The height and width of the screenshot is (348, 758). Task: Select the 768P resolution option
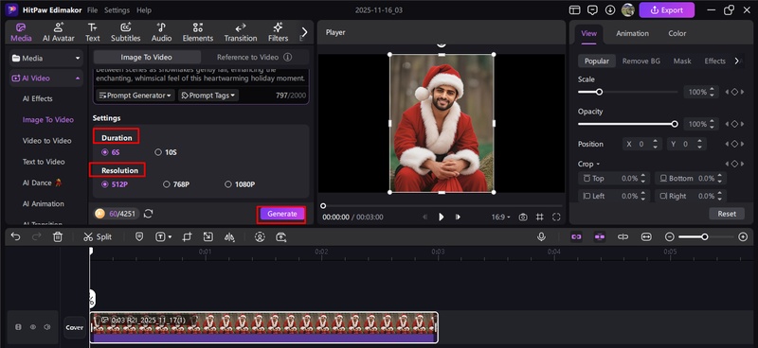(x=177, y=184)
